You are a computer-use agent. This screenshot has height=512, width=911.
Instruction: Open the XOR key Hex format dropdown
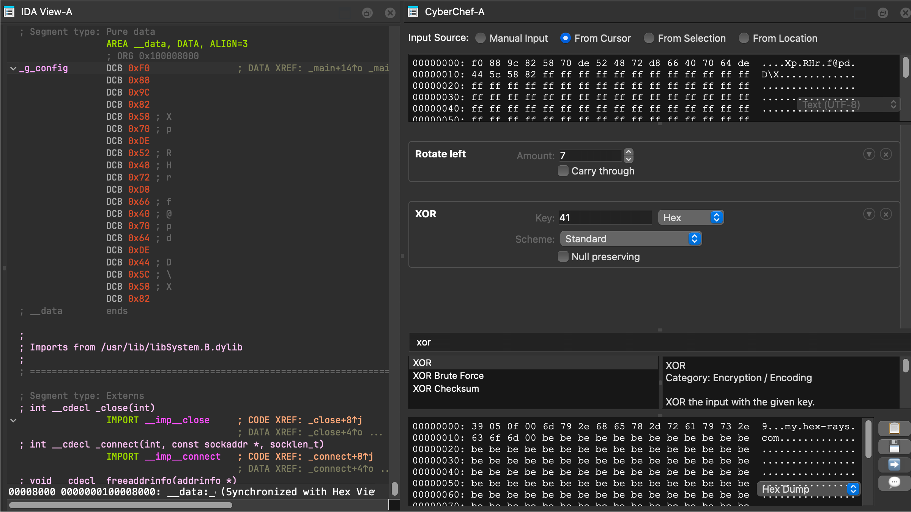pyautogui.click(x=691, y=218)
